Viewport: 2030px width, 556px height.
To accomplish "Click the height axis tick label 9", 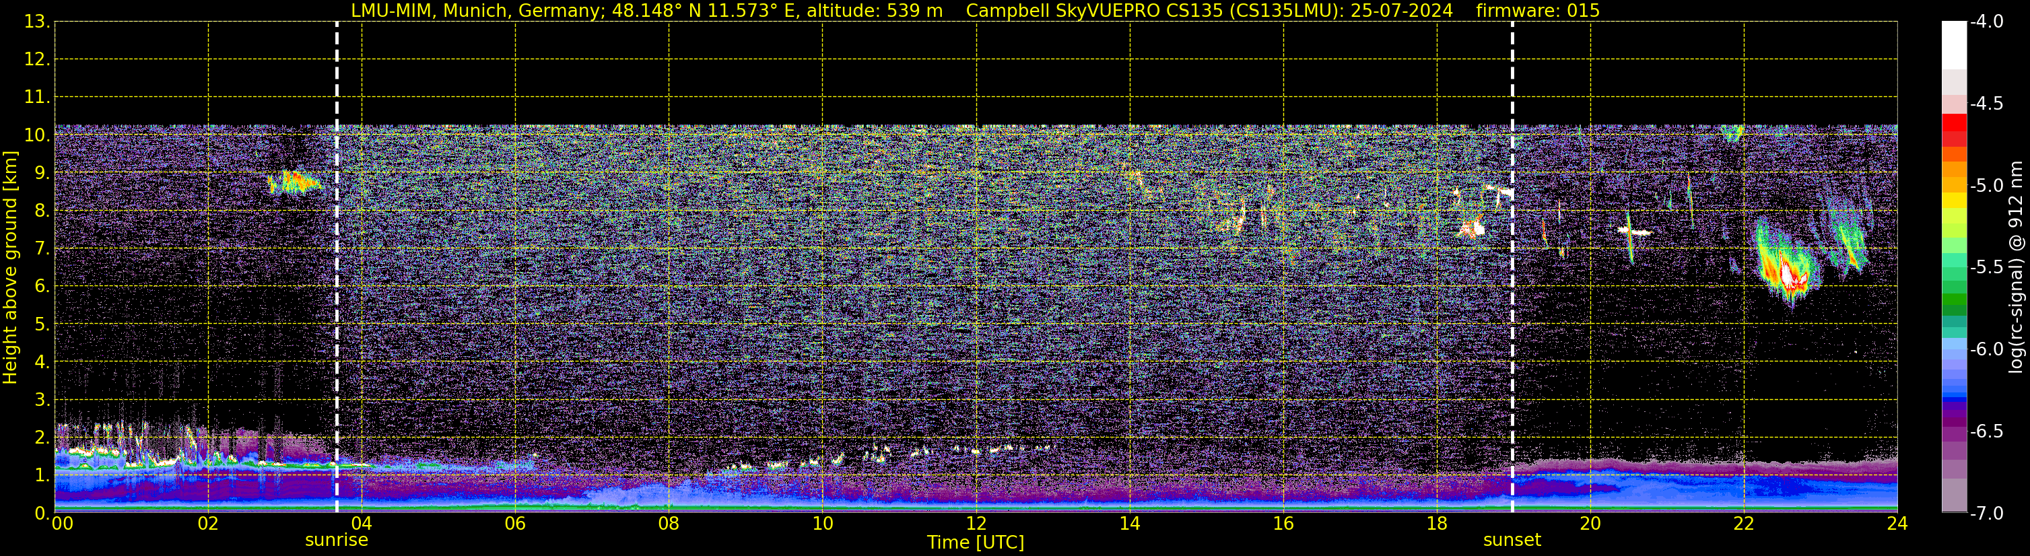I will (42, 172).
